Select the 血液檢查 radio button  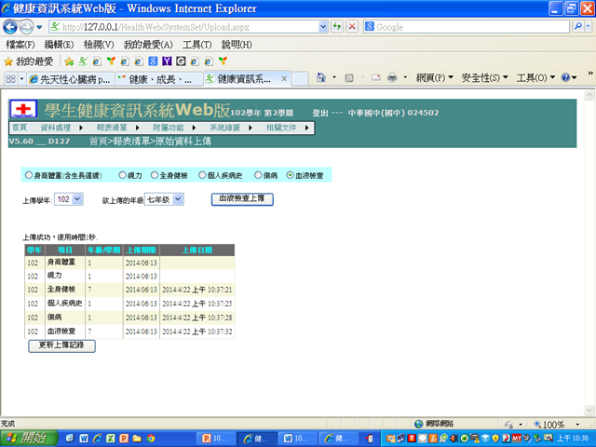point(290,175)
